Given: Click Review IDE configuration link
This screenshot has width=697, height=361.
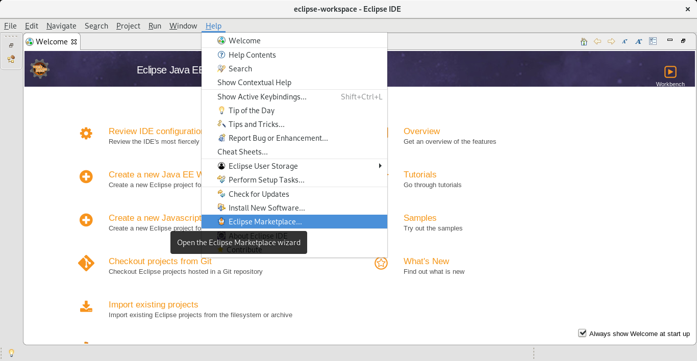Looking at the screenshot, I should tap(155, 131).
